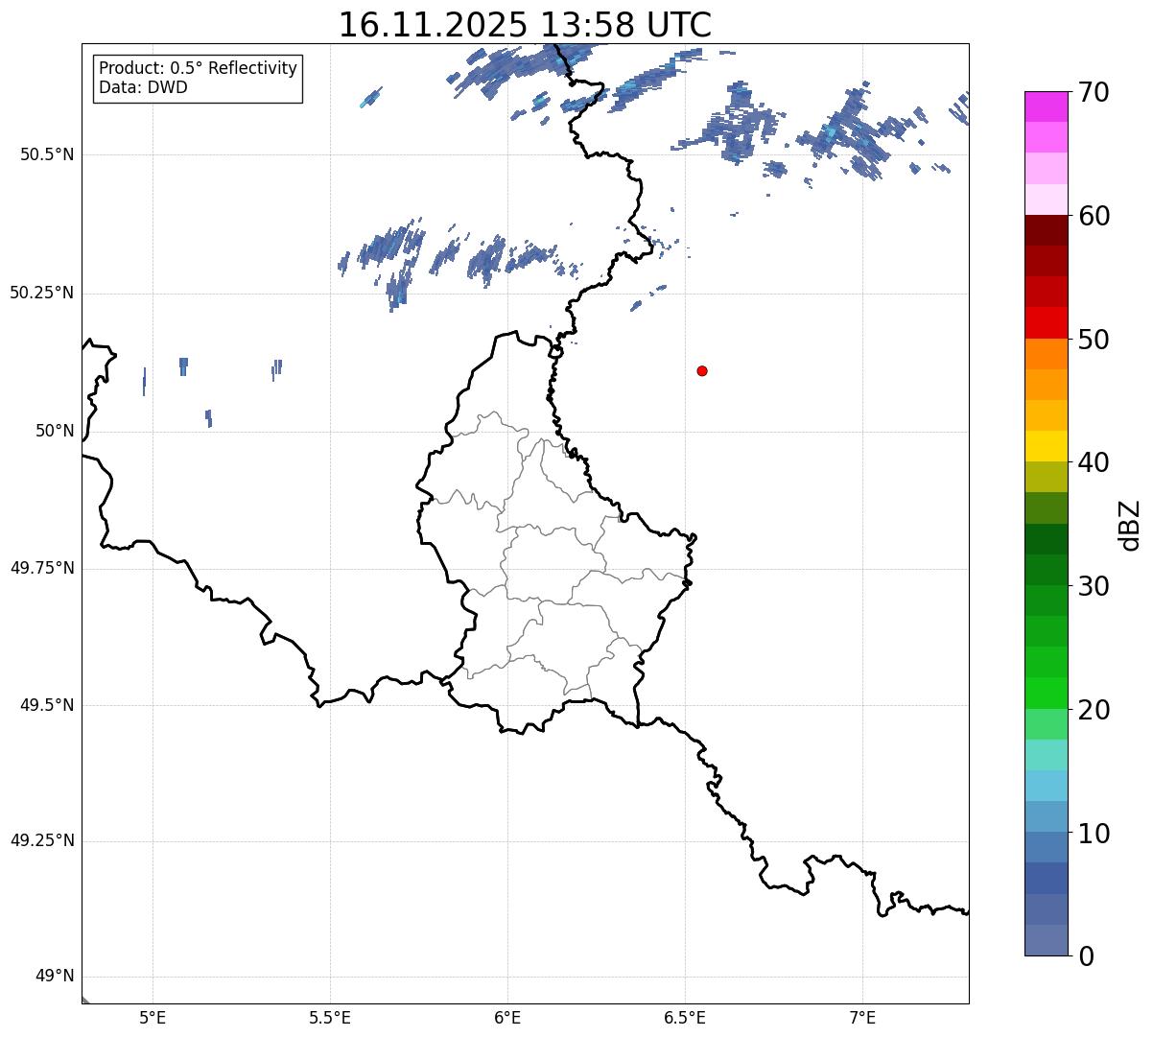Click the 50.5°N latitude axis label
Screen dimensions: 1153x1037
click(41, 155)
